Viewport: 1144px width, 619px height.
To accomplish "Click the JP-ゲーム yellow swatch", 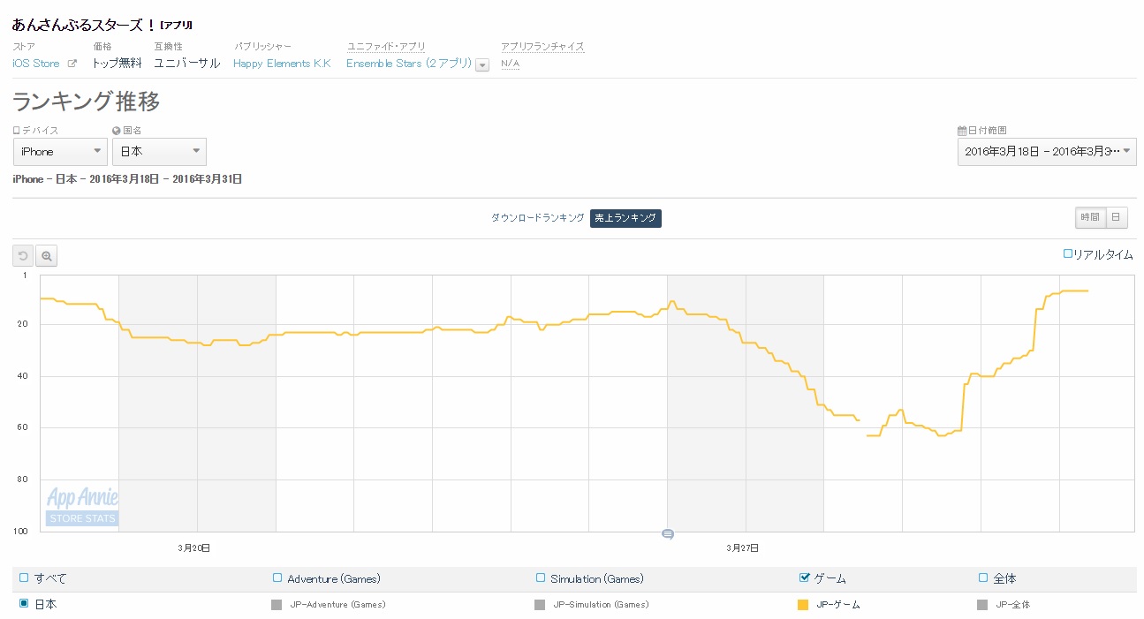I will (x=803, y=605).
